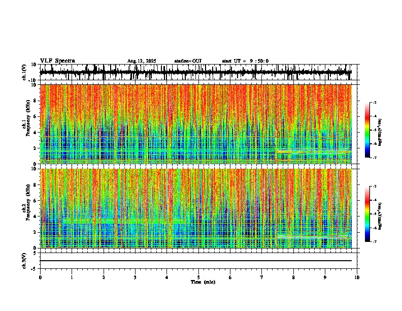Select the "ch.1(V)" axis label of the top panel
The width and height of the screenshot is (402, 311).
[24, 72]
